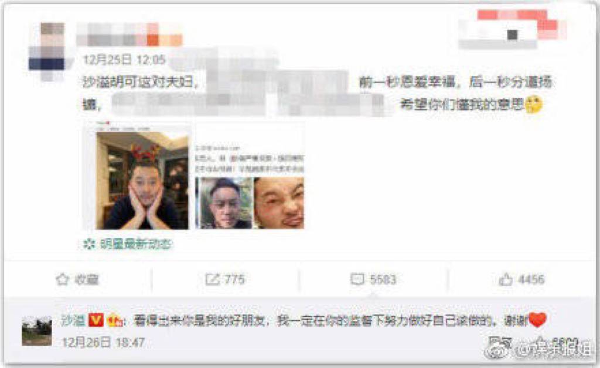Click the repost icon beside 775
Viewport: 600px width, 368px height.
tap(212, 279)
